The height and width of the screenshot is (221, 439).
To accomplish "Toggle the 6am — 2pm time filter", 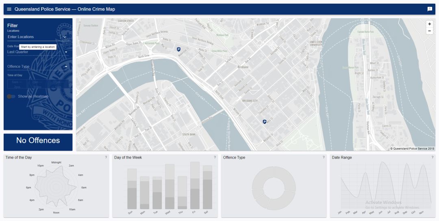I will [x=17, y=84].
